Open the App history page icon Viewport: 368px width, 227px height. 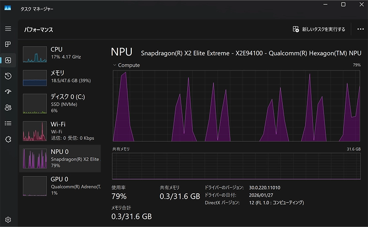[x=8, y=76]
